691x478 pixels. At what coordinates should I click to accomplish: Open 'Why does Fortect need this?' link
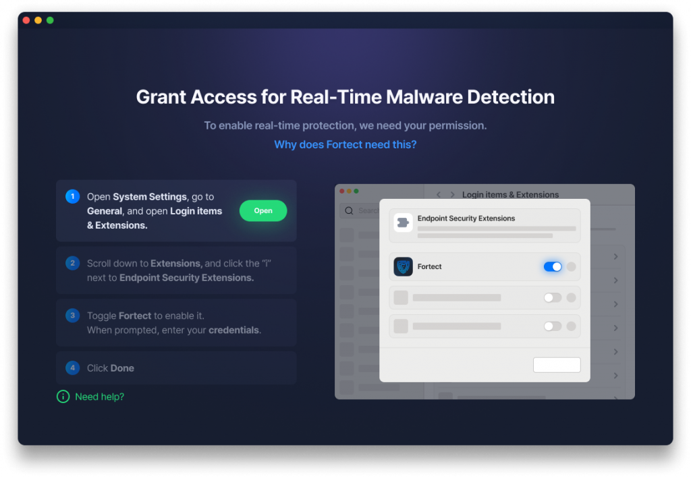pyautogui.click(x=345, y=144)
